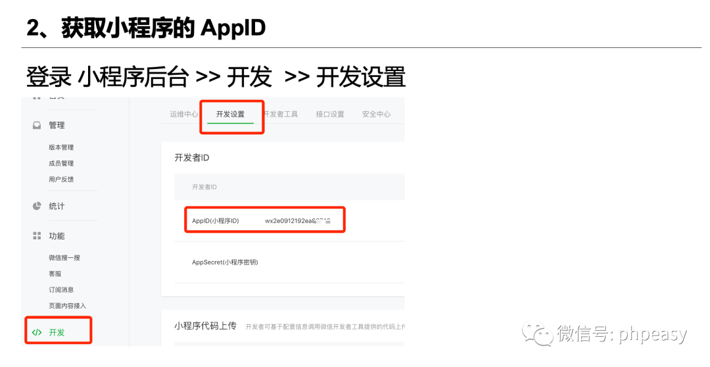The width and height of the screenshot is (710, 367).
Task: Click the AppSecret(小程序密钥) row label
Action: tap(225, 262)
